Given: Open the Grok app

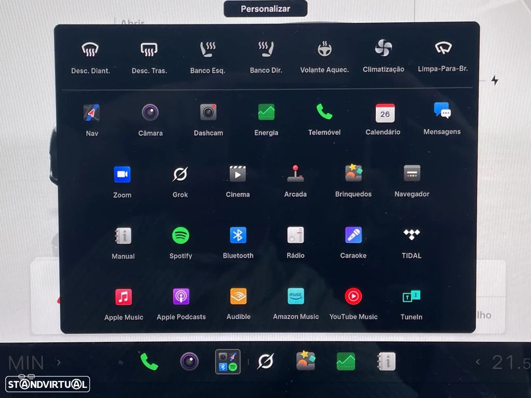Looking at the screenshot, I should coord(180,174).
